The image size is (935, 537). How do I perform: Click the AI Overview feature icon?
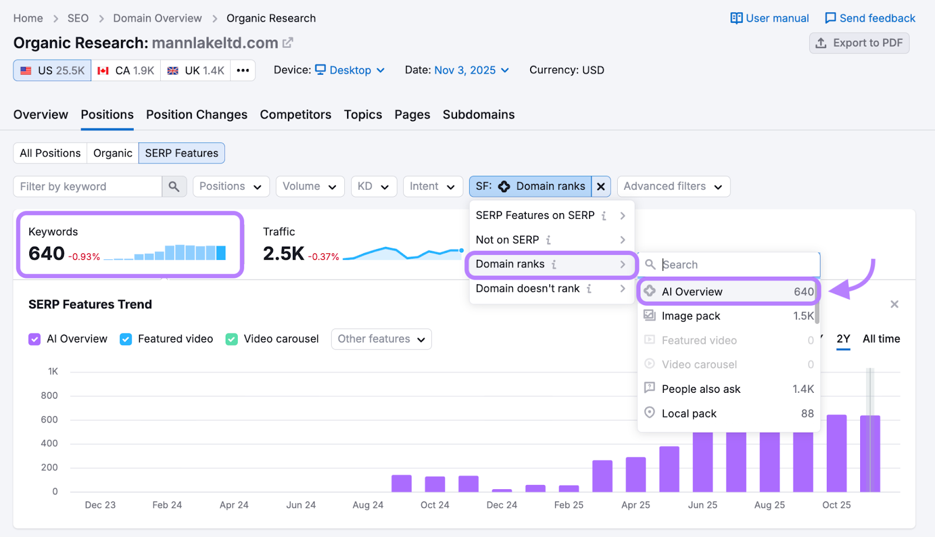pyautogui.click(x=649, y=291)
